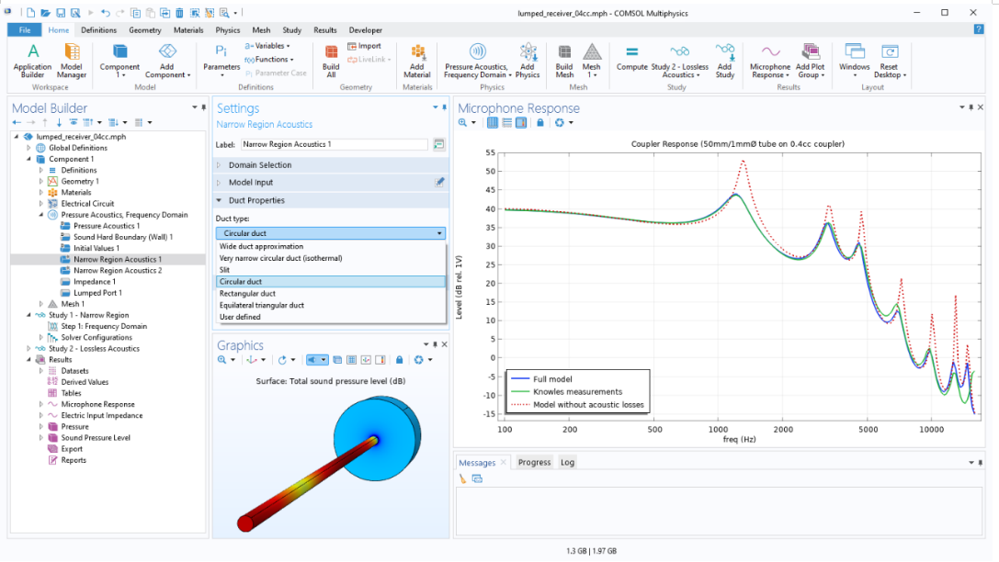
Task: Switch to the Geometry ribbon tab
Action: [144, 30]
